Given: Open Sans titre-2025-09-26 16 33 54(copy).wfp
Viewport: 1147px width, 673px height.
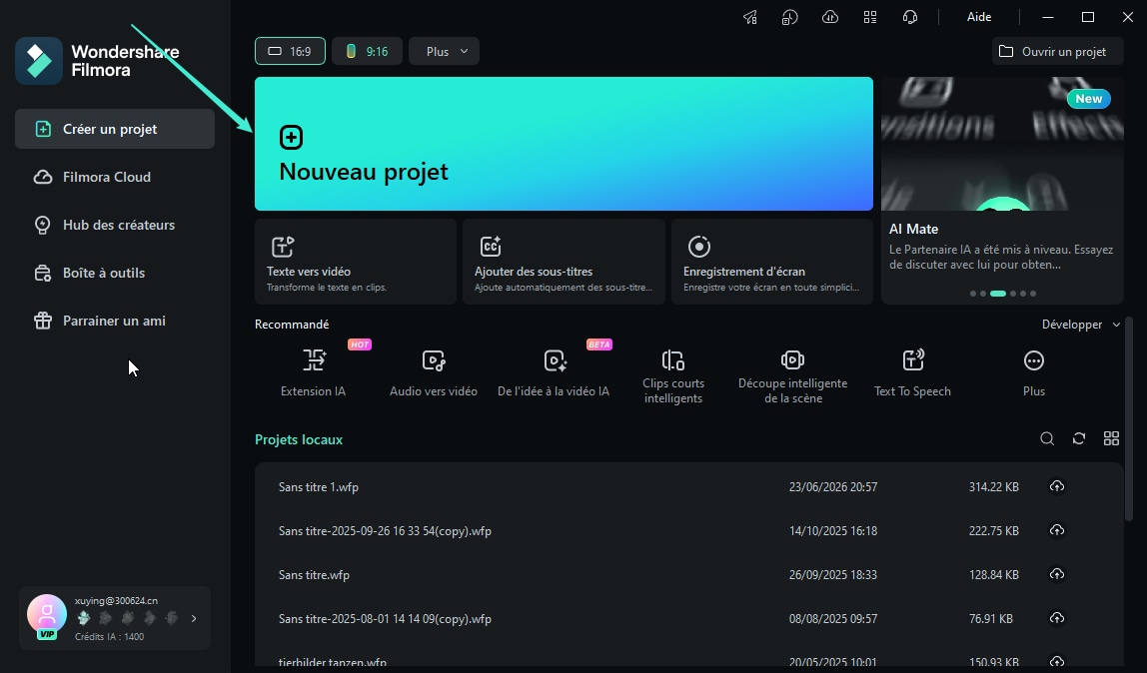Looking at the screenshot, I should click(385, 531).
